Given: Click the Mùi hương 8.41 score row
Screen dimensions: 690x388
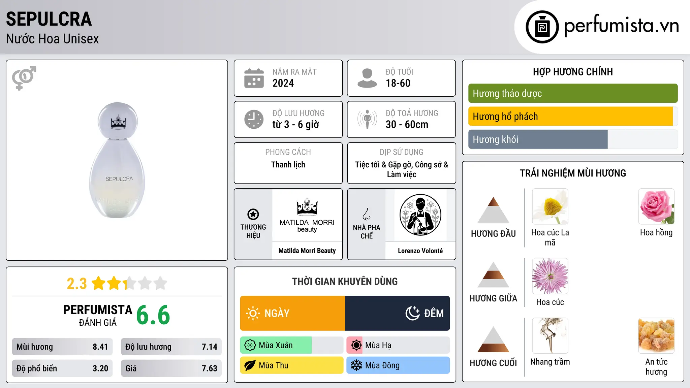Looking at the screenshot, I should pyautogui.click(x=62, y=347).
